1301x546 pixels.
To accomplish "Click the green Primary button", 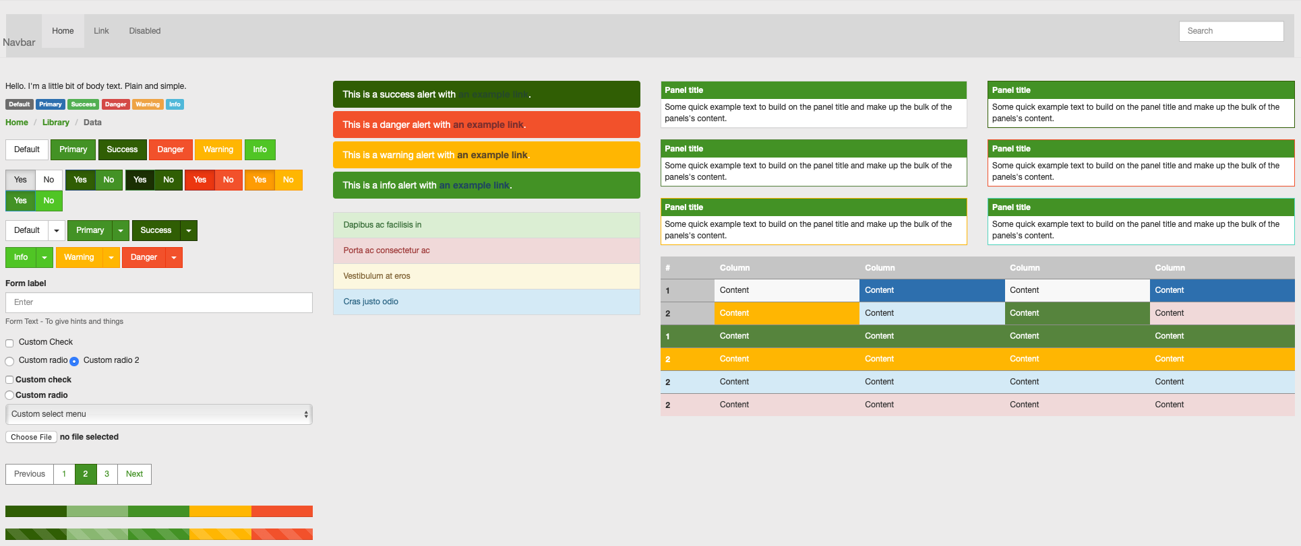I will 73,149.
